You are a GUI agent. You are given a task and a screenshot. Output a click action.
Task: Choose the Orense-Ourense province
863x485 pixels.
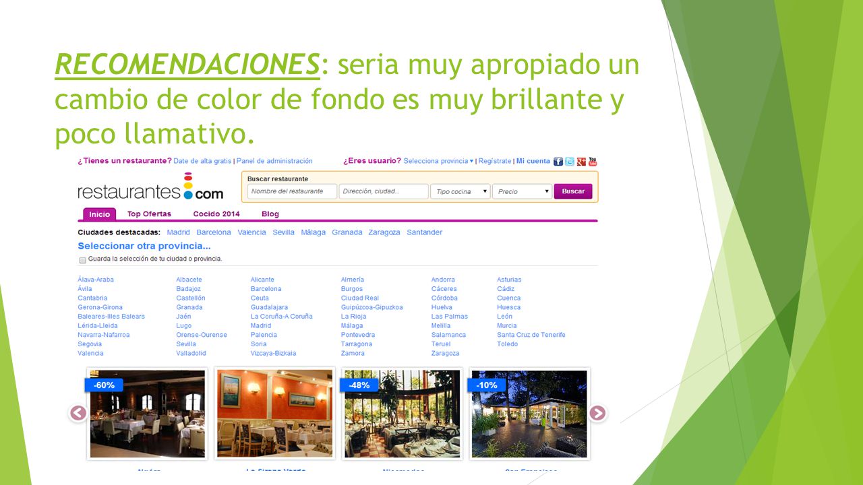202,335
